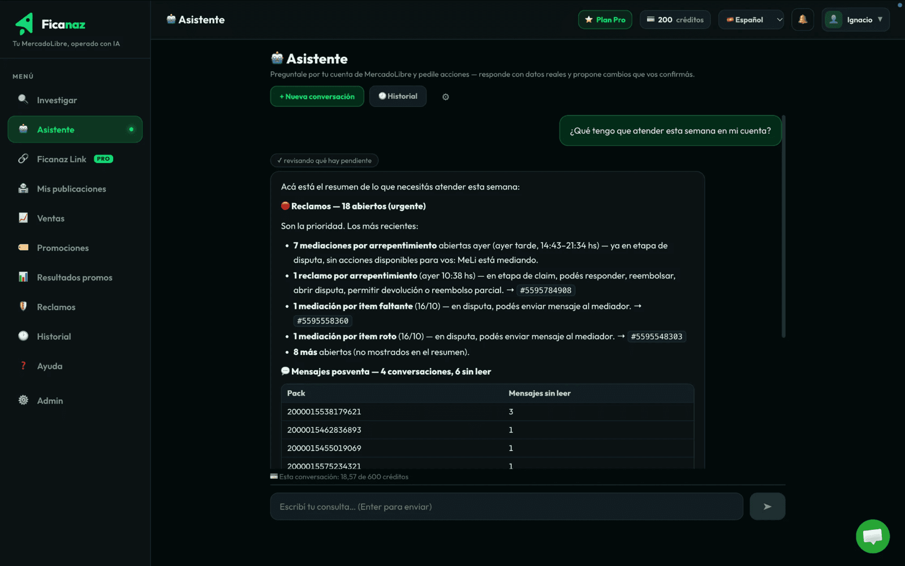Click the PRO badge next to Ficanaz Link
This screenshot has height=566, width=905.
tap(104, 159)
